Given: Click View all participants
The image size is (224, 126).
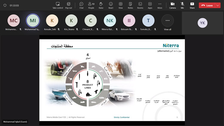Looking at the screenshot, I should 168,22.
